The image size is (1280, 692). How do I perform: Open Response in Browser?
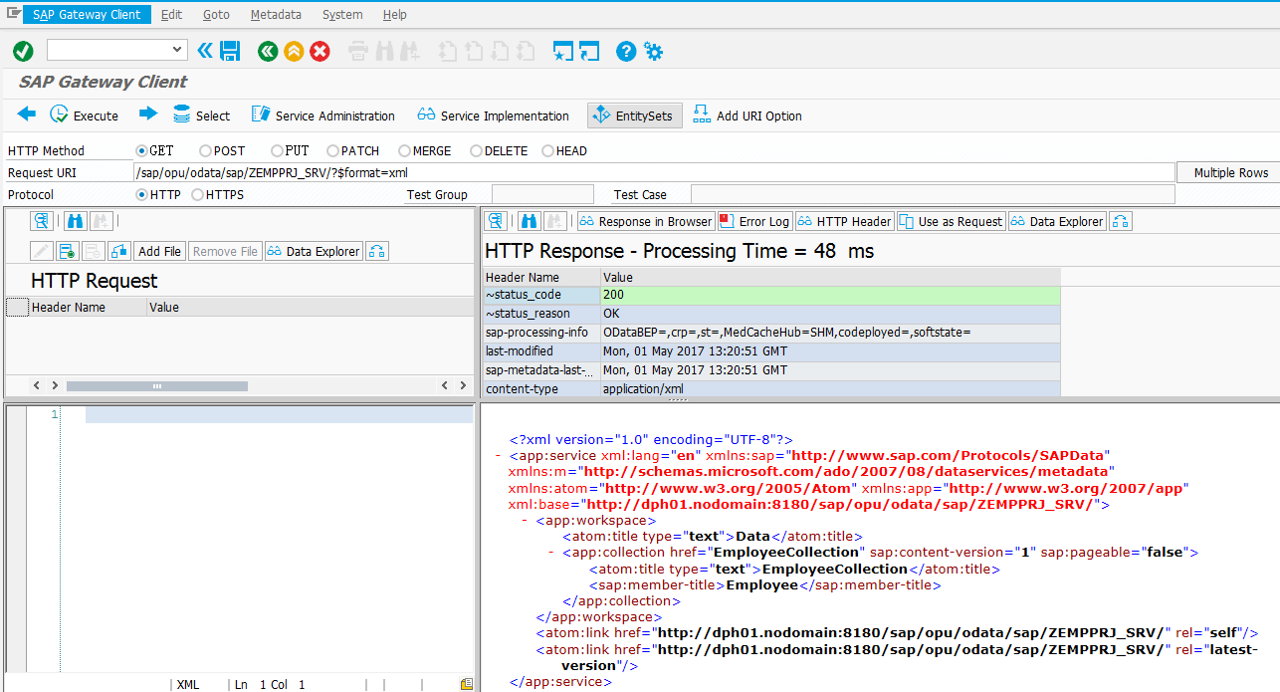[x=646, y=221]
